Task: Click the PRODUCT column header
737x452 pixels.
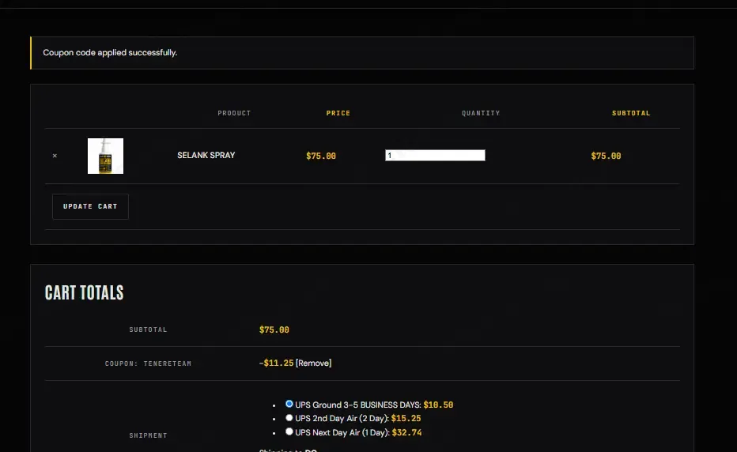Action: (234, 113)
